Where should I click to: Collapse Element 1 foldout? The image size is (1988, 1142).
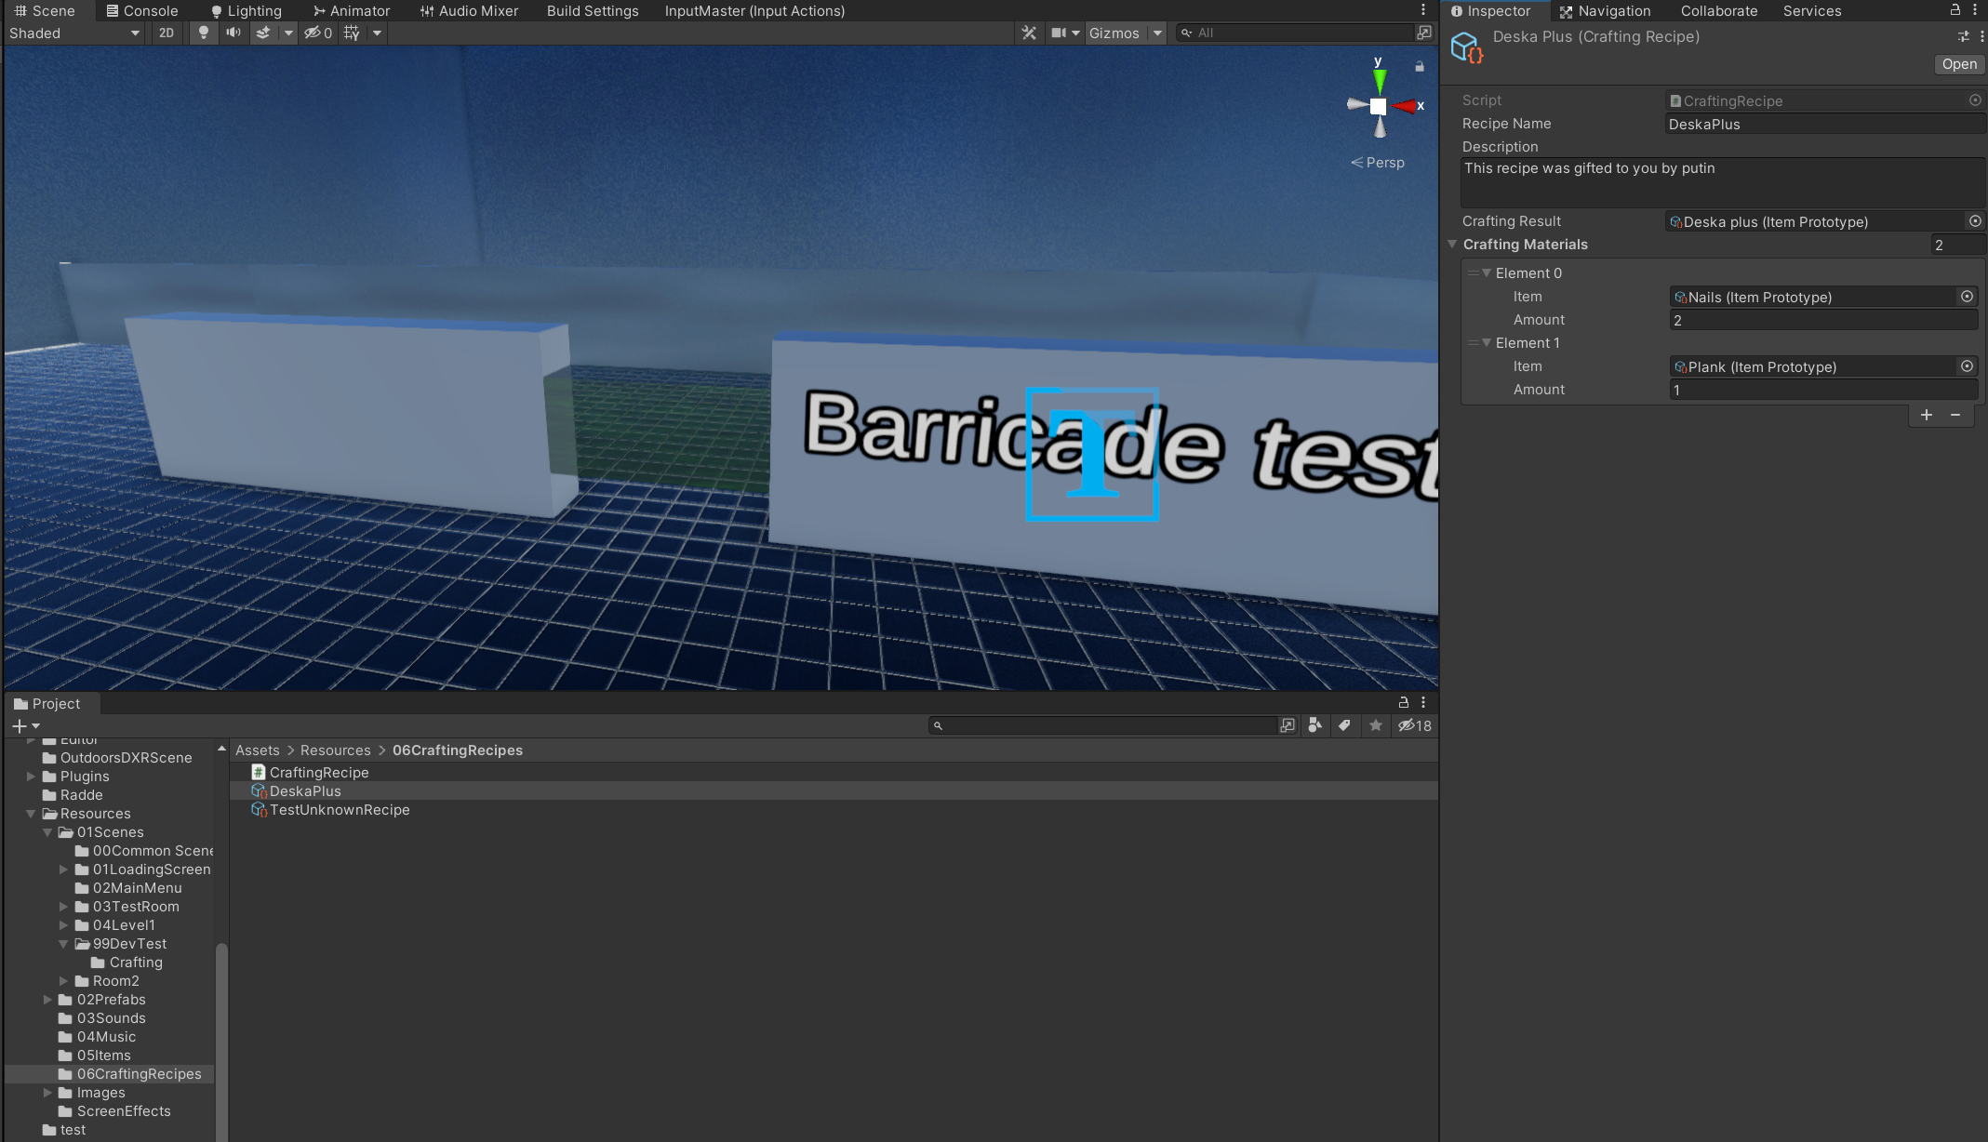tap(1487, 343)
